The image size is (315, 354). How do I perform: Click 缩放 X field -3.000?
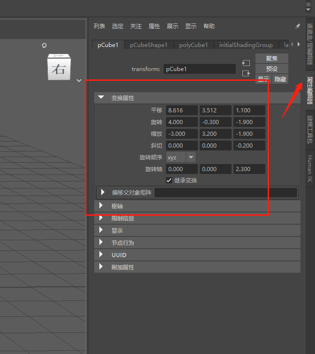tap(182, 134)
